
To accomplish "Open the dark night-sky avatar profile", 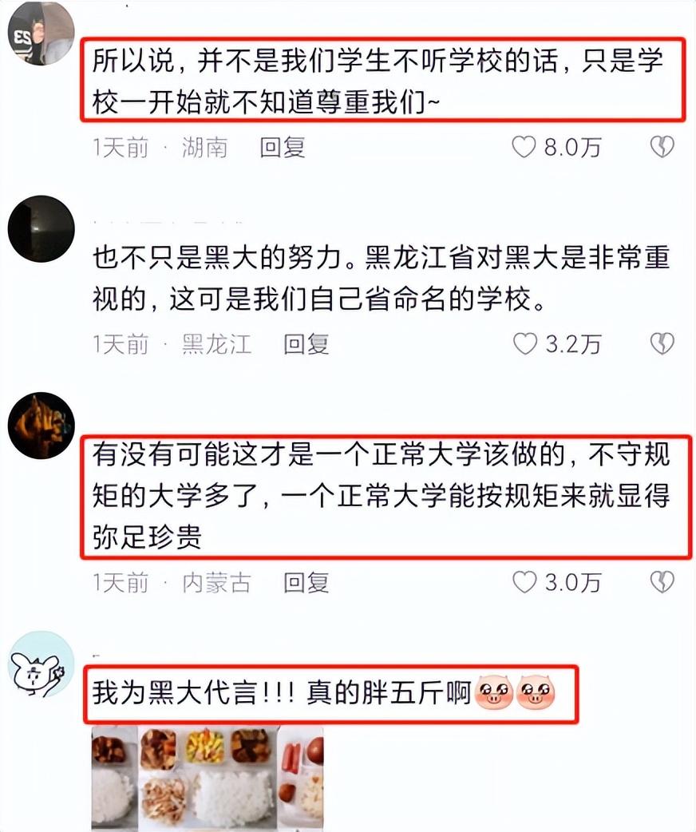I will tap(41, 228).
